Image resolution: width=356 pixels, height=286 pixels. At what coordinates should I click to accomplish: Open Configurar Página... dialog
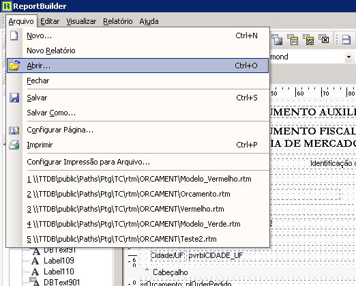point(138,130)
